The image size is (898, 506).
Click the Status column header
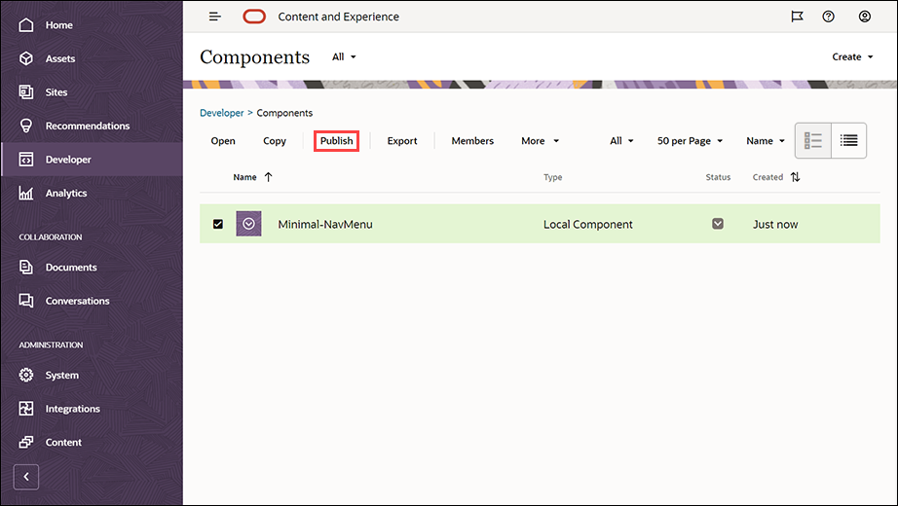pos(718,177)
